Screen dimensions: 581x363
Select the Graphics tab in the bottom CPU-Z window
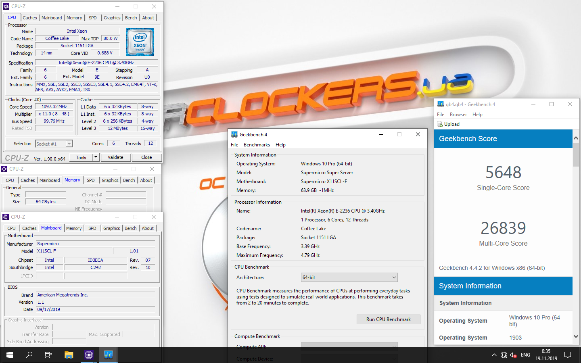[112, 228]
